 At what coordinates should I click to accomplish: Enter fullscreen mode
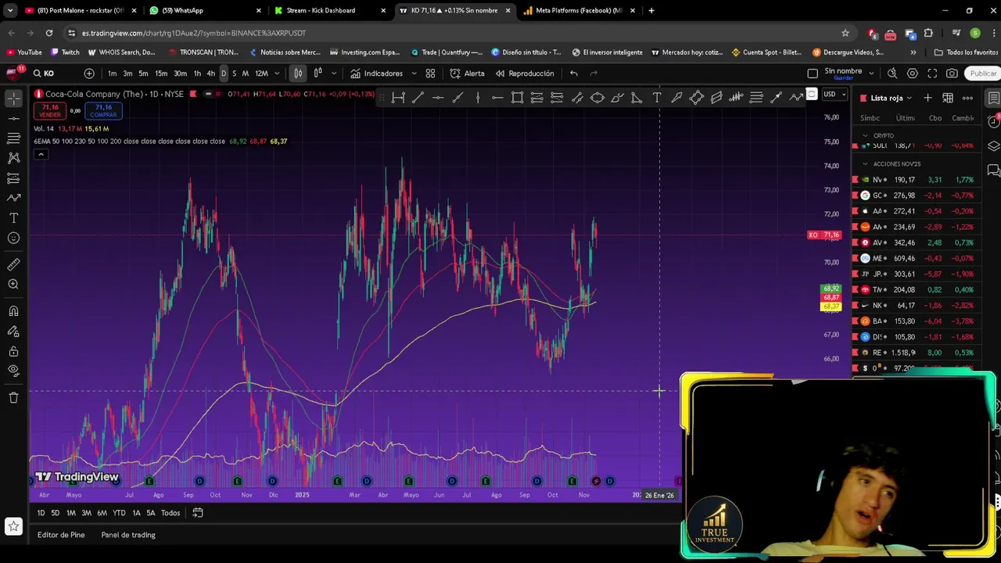(x=932, y=74)
